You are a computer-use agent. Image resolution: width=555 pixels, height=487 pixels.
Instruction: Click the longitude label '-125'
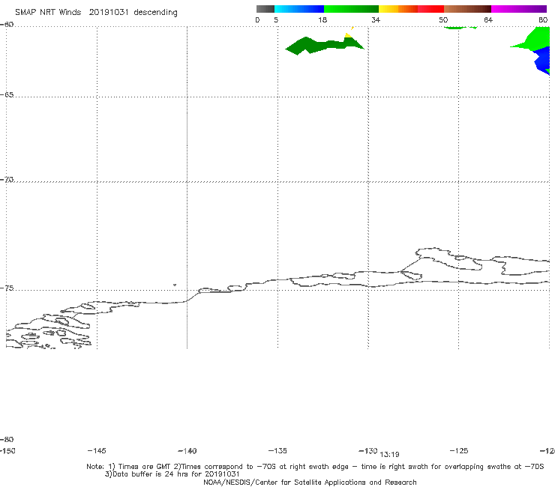[459, 450]
